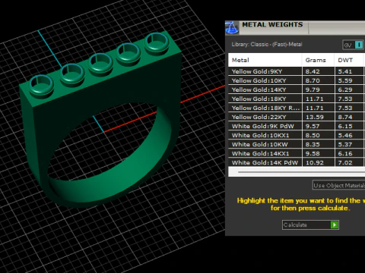
Task: Select the green ring model in viewport
Action: [101, 119]
